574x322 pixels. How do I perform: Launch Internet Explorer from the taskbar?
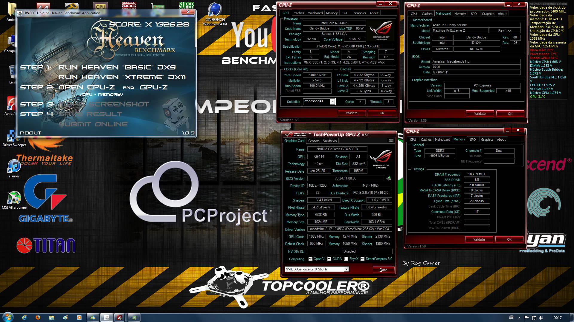coord(24,318)
